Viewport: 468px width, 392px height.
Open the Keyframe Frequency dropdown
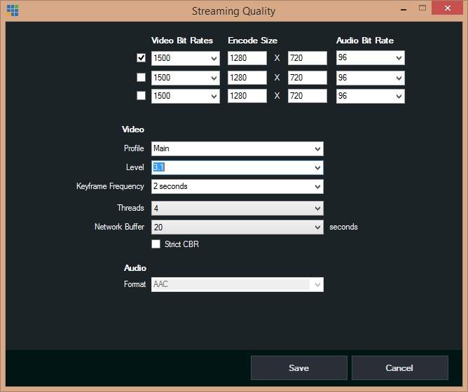[237, 186]
